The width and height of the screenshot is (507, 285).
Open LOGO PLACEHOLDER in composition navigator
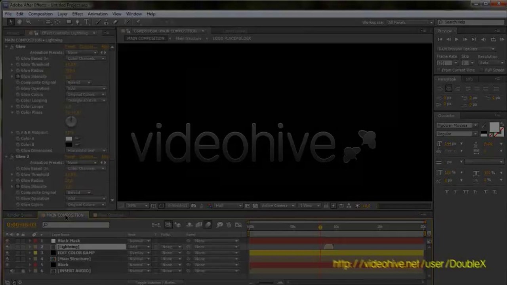point(232,38)
